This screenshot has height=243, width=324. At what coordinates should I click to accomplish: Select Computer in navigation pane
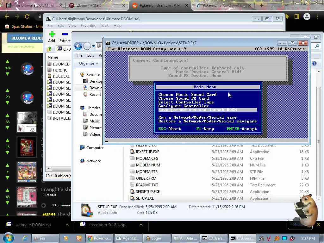tap(91, 147)
